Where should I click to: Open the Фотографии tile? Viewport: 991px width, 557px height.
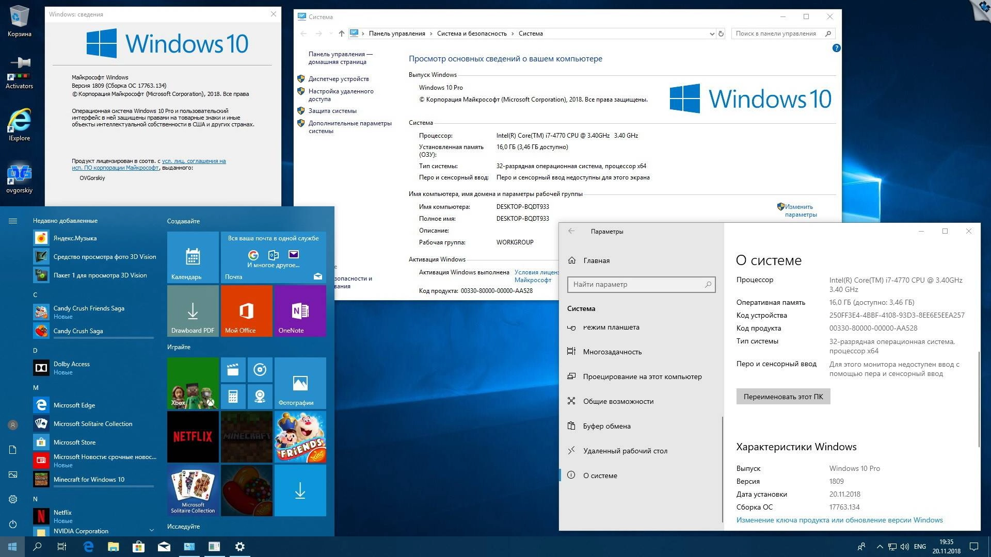pos(299,383)
